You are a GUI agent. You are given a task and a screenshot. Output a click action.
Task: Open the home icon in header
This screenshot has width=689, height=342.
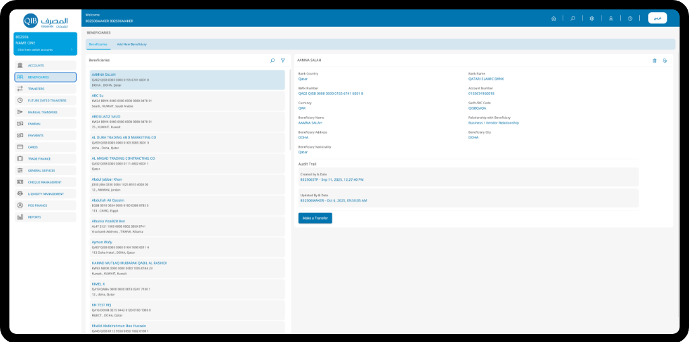click(554, 18)
